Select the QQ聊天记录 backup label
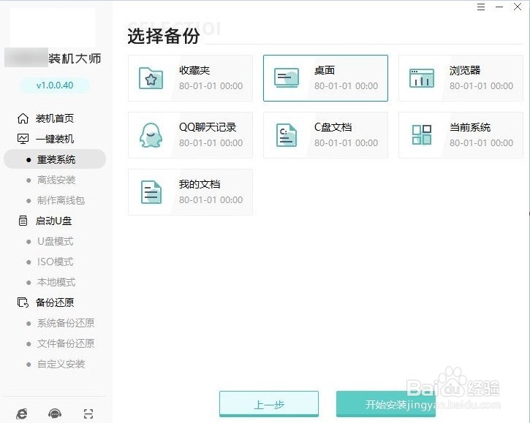 tap(208, 127)
